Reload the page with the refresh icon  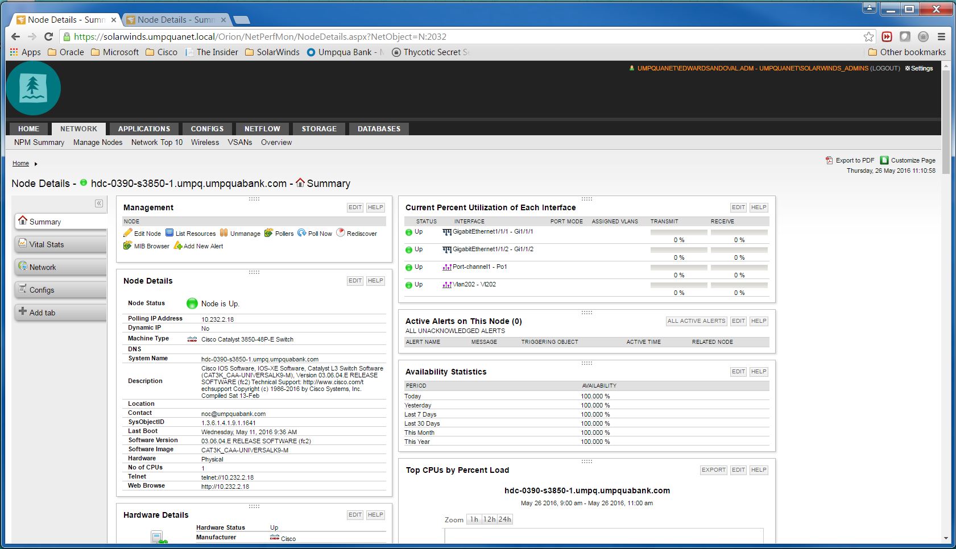[49, 36]
